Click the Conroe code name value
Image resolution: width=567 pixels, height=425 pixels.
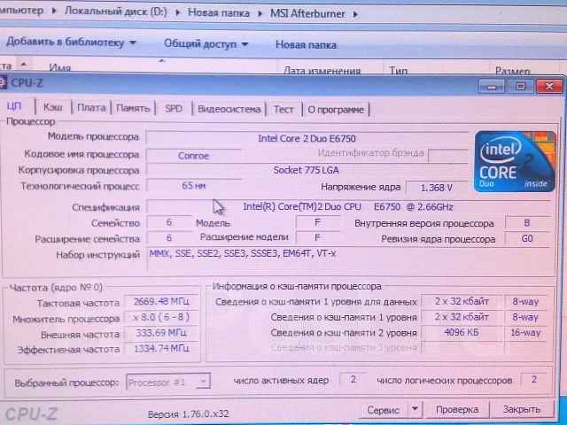coord(193,156)
